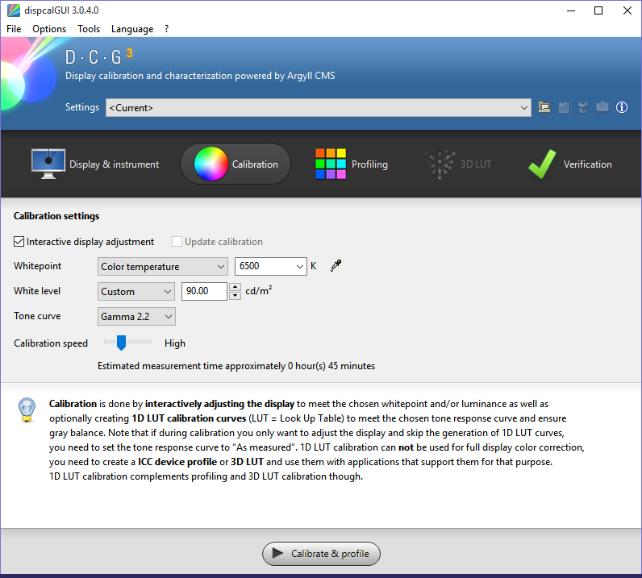This screenshot has height=578, width=642.
Task: Click the green checkmark Verification icon
Action: pos(543,164)
